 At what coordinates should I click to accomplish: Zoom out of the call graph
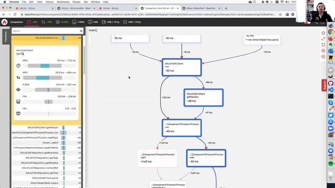323,57
